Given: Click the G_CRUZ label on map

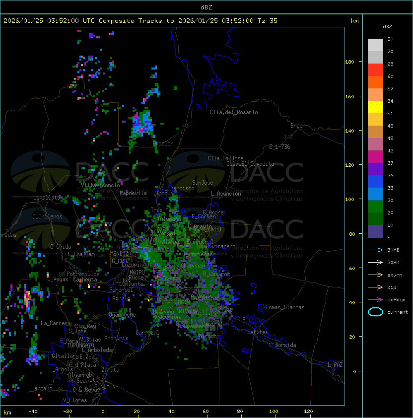Looking at the screenshot, I should click(121, 261).
